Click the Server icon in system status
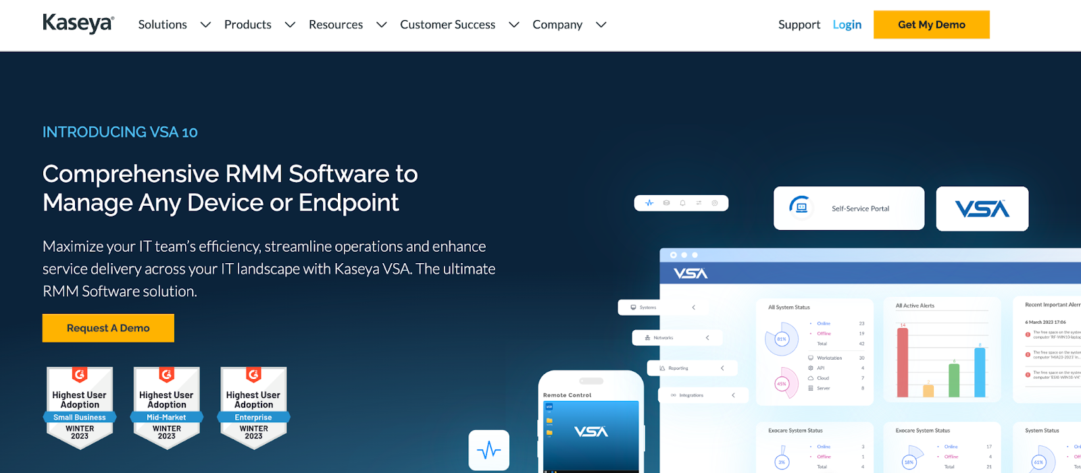This screenshot has height=473, width=1081. pyautogui.click(x=811, y=388)
